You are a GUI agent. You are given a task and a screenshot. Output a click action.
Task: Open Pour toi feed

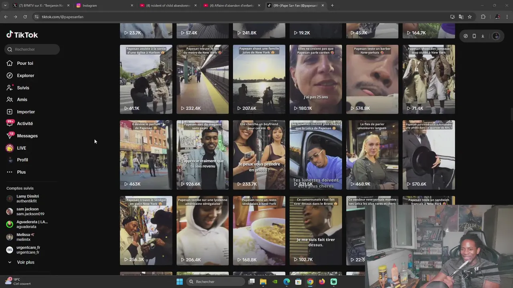(25, 63)
